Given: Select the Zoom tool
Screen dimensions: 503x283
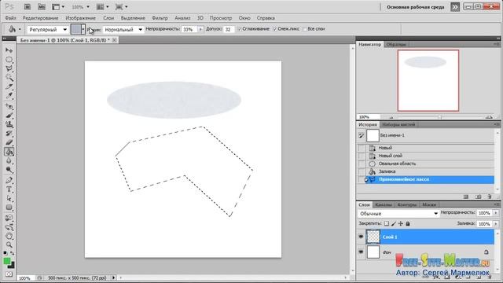Looking at the screenshot, I should (9, 244).
